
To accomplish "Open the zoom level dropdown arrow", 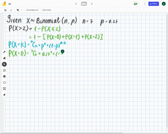I will [22, 10].
